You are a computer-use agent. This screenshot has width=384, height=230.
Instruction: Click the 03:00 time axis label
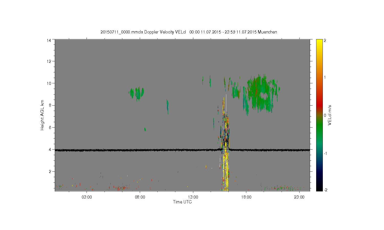pos(87,197)
